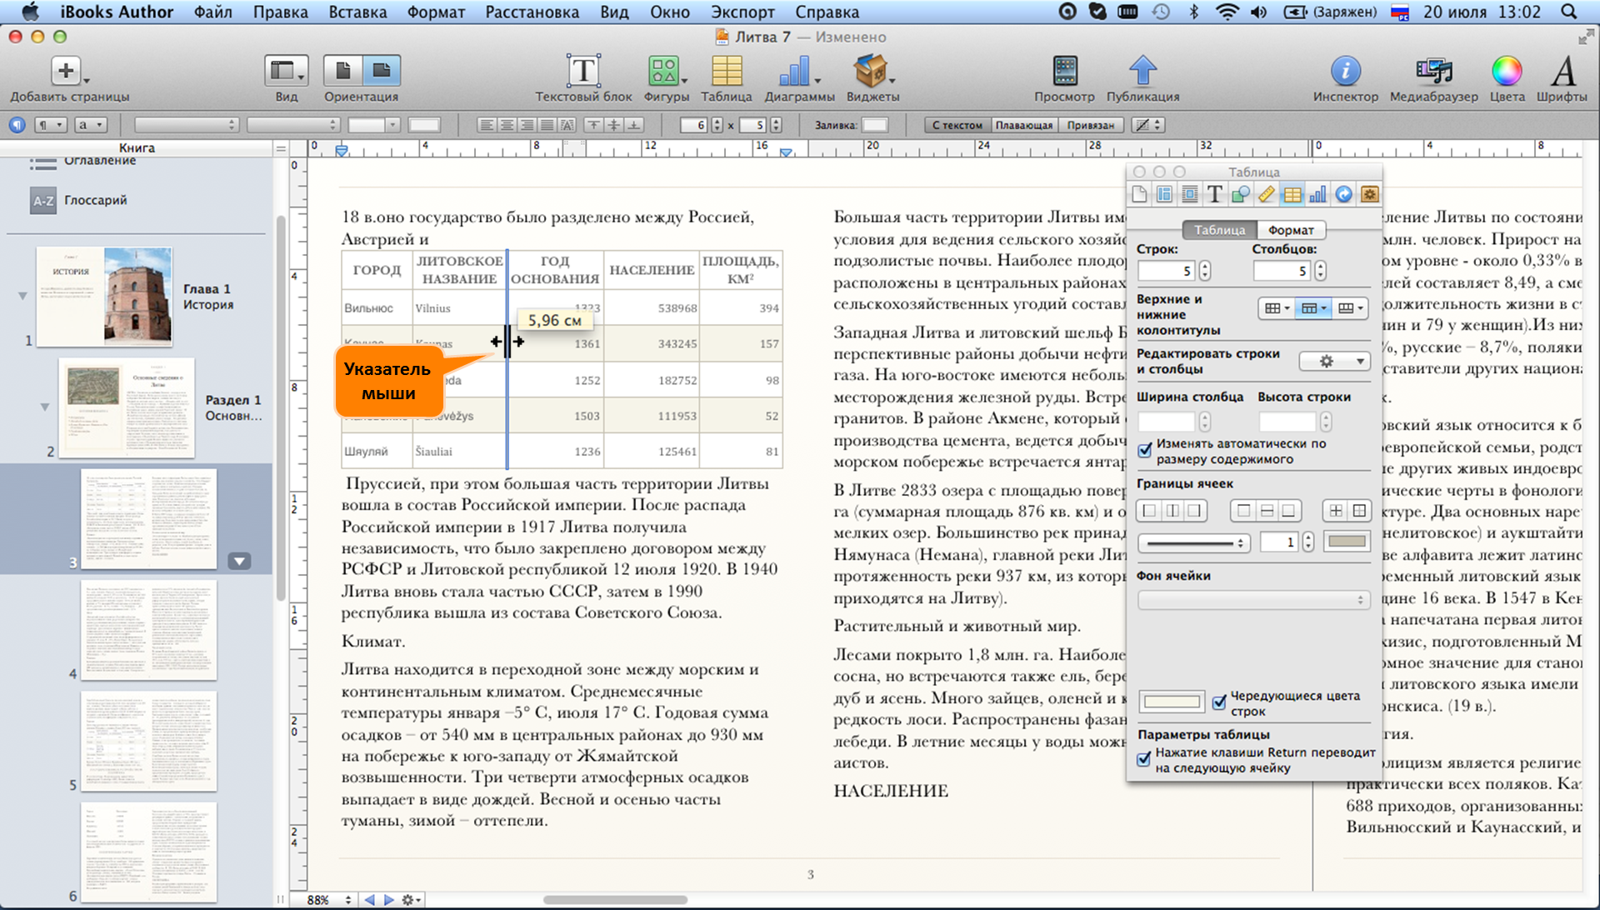The image size is (1600, 910).
Task: Select portrait orientation button
Action: (x=342, y=71)
